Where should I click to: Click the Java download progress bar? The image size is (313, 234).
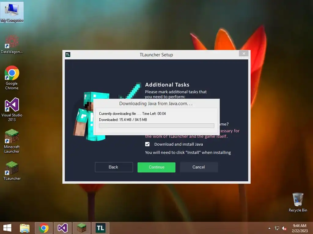tap(156, 126)
